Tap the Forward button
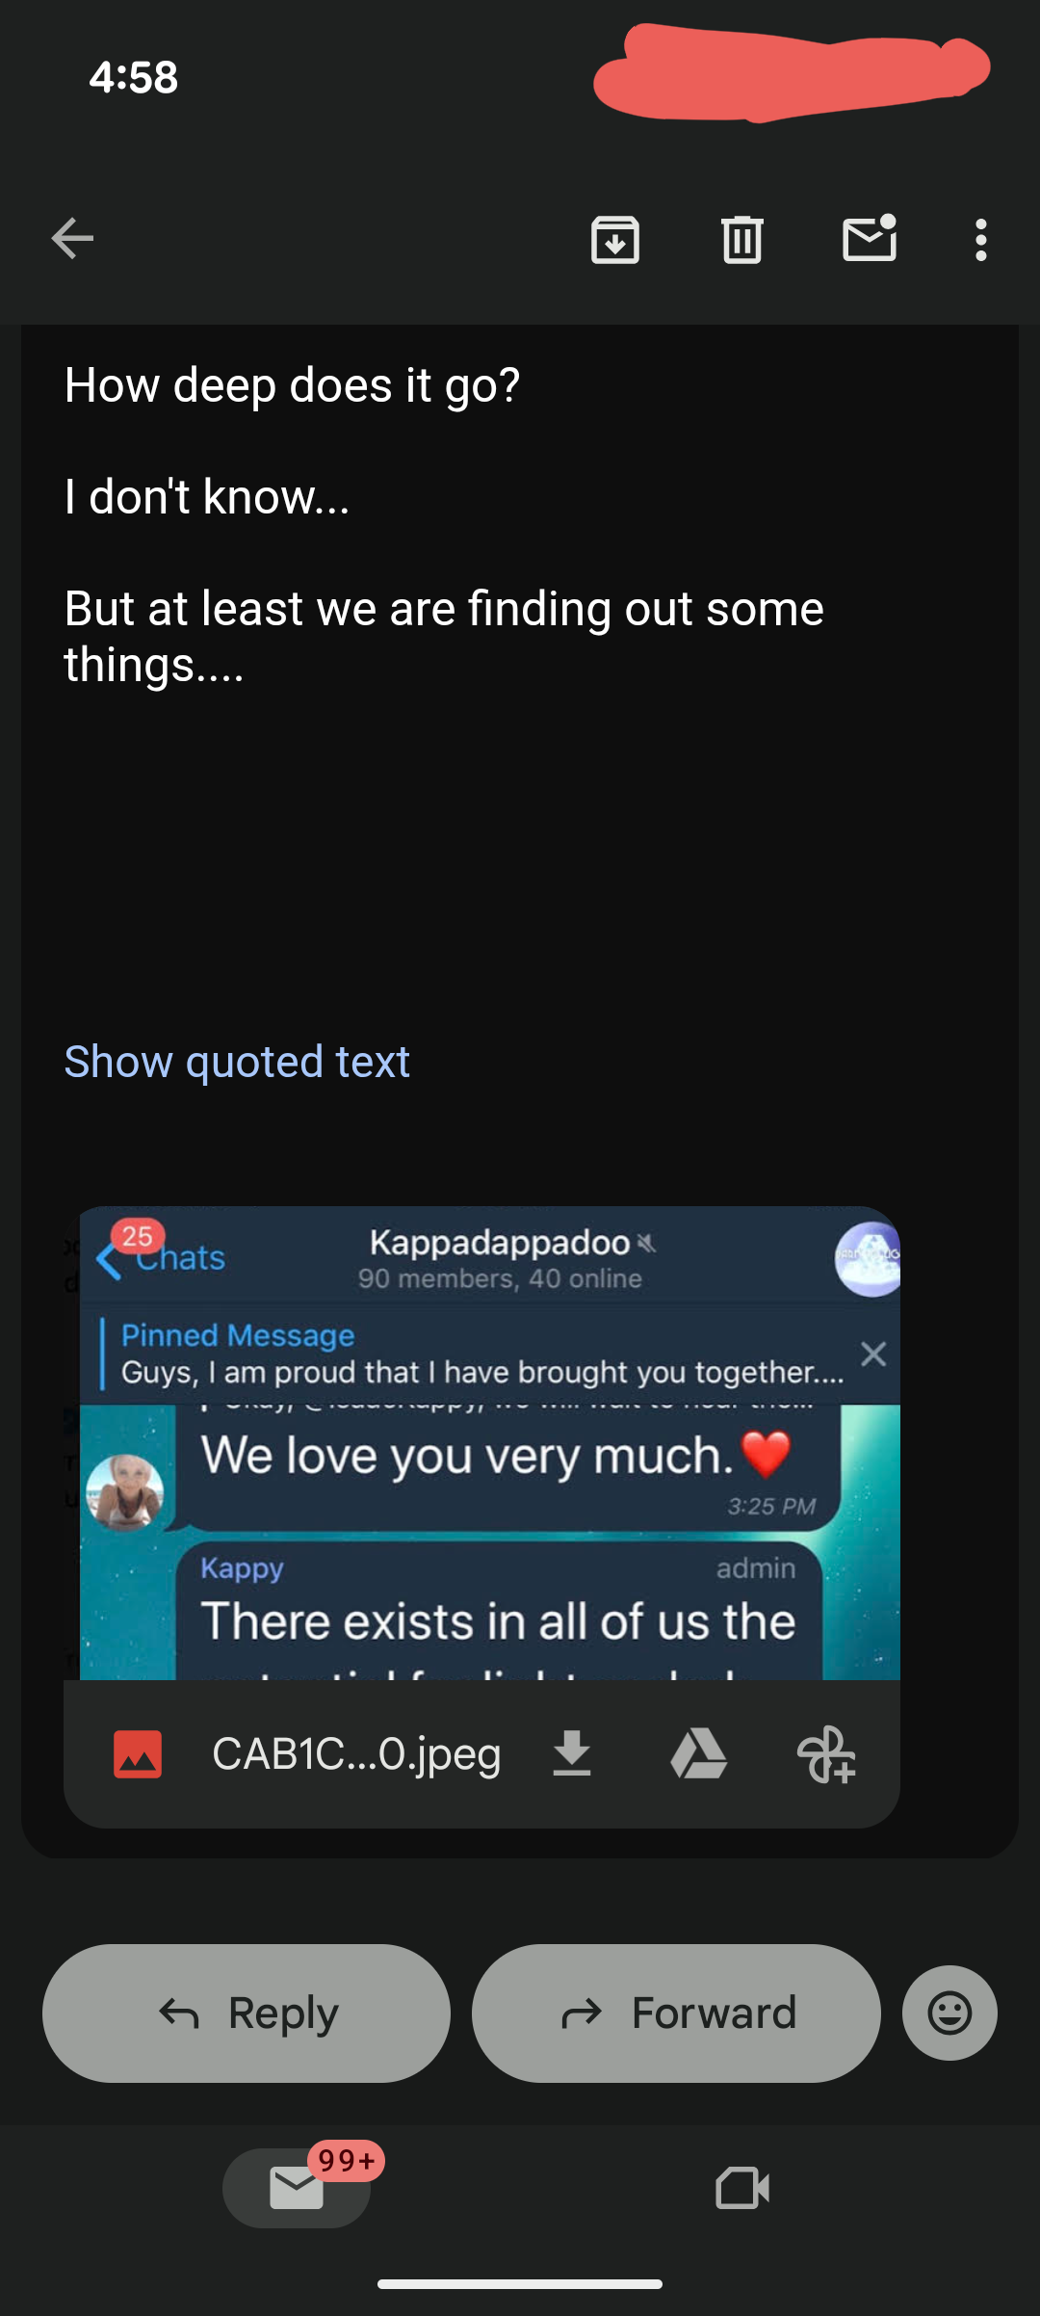The height and width of the screenshot is (2316, 1040). tap(676, 2013)
